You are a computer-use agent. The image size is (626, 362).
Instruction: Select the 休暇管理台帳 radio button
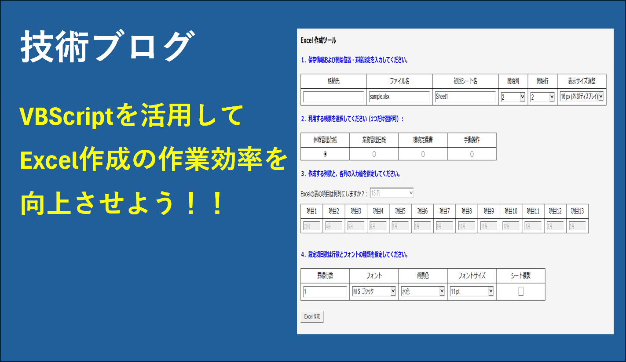325,154
